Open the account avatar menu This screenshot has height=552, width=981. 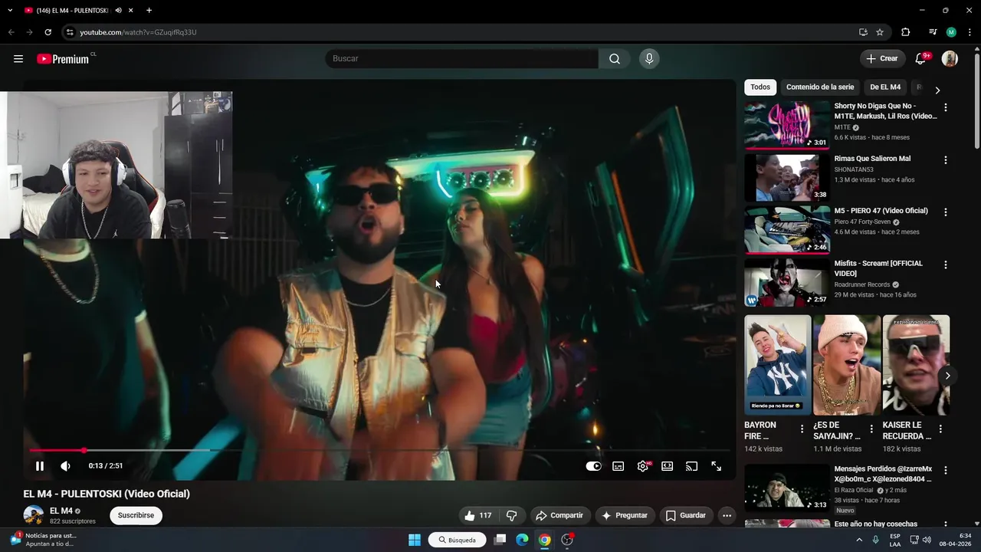950,59
